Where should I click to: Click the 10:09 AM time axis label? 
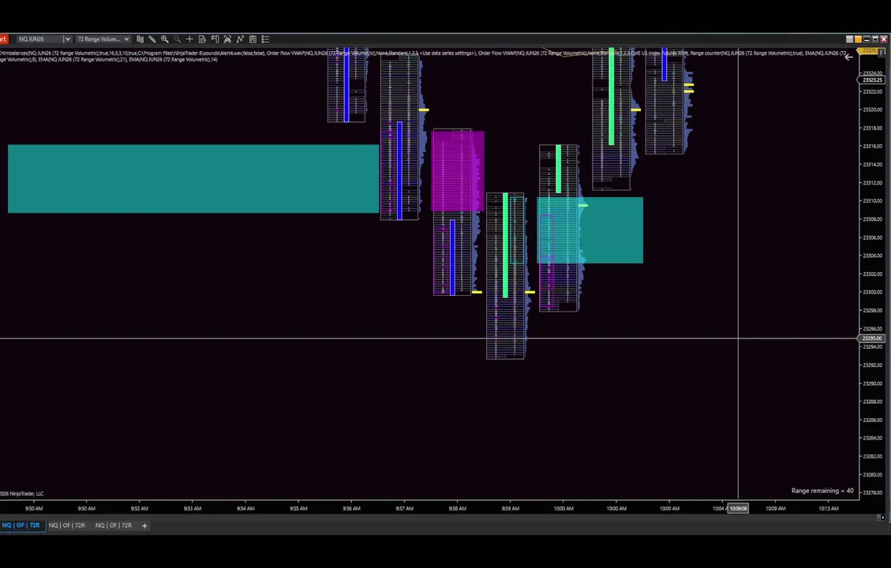(776, 508)
